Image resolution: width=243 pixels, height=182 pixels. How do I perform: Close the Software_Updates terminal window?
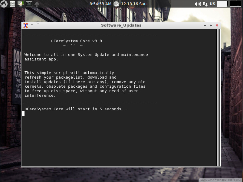click(217, 25)
